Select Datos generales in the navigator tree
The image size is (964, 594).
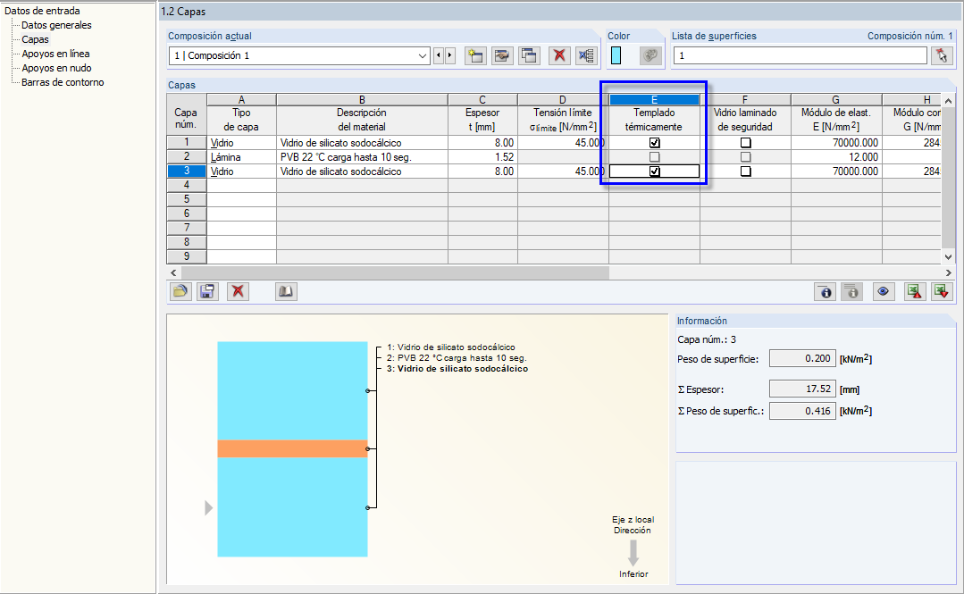pyautogui.click(x=56, y=25)
